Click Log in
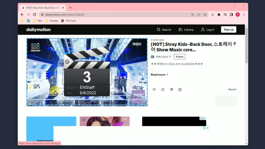Image resolution: width=265 pixels, height=149 pixels. pos(208,30)
